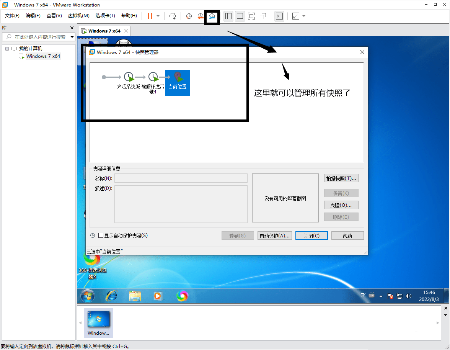The width and height of the screenshot is (450, 350).
Task: Click the Pause virtual machine toolbar icon
Action: tap(150, 16)
